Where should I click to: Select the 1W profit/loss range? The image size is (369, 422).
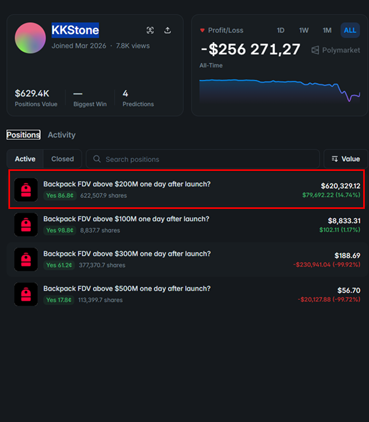point(304,31)
